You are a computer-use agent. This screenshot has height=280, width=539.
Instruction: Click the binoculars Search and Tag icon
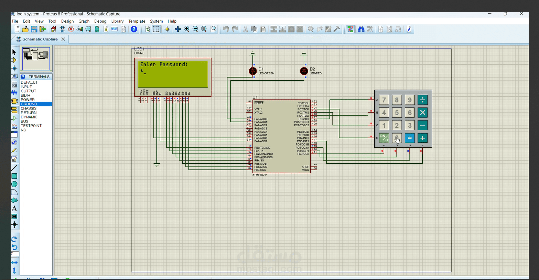361,29
